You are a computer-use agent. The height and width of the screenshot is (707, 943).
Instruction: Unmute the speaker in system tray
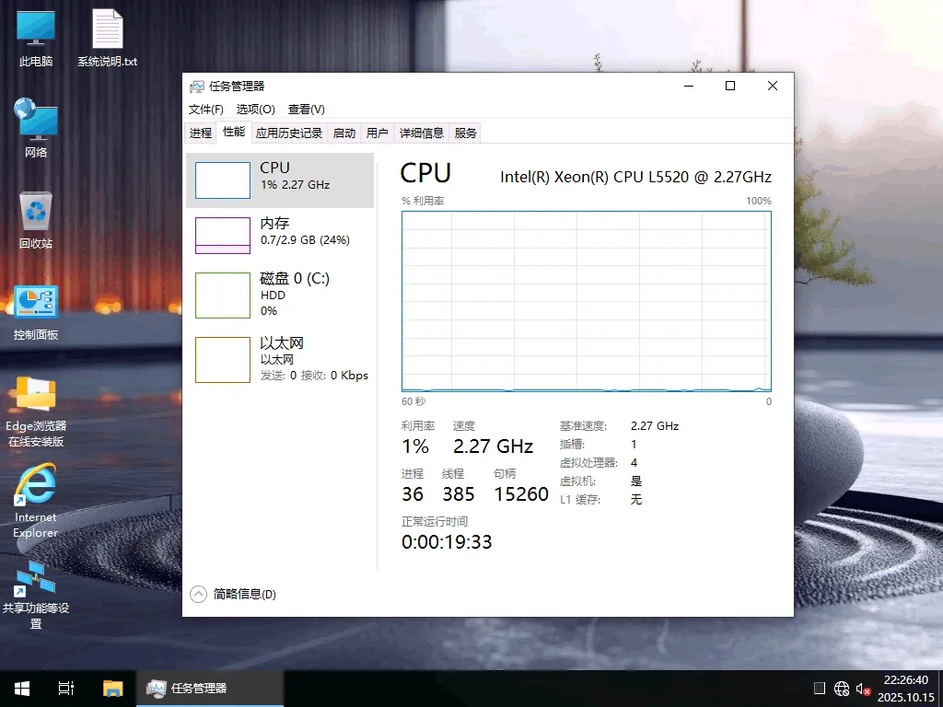[862, 688]
